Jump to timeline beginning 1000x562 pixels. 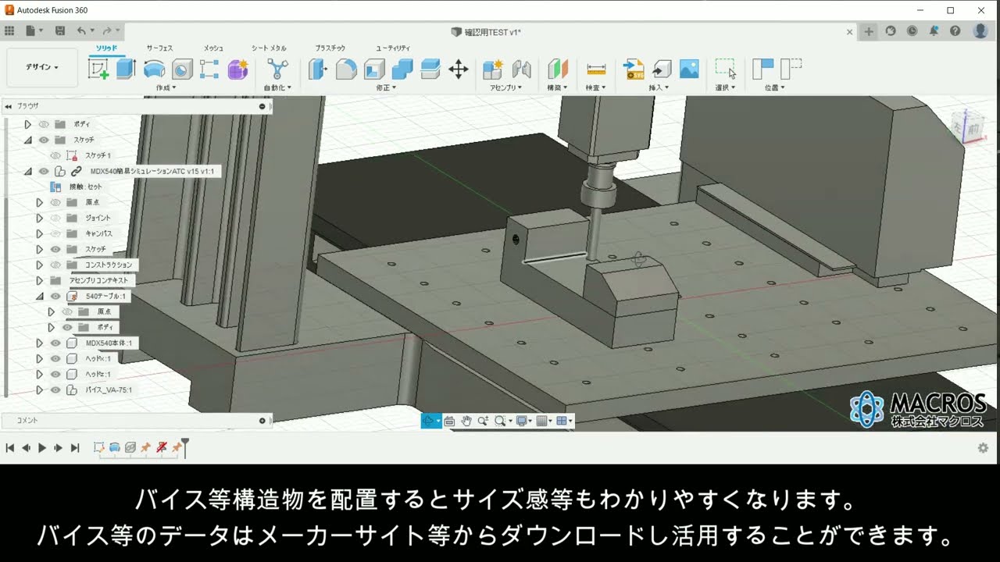[x=9, y=448]
